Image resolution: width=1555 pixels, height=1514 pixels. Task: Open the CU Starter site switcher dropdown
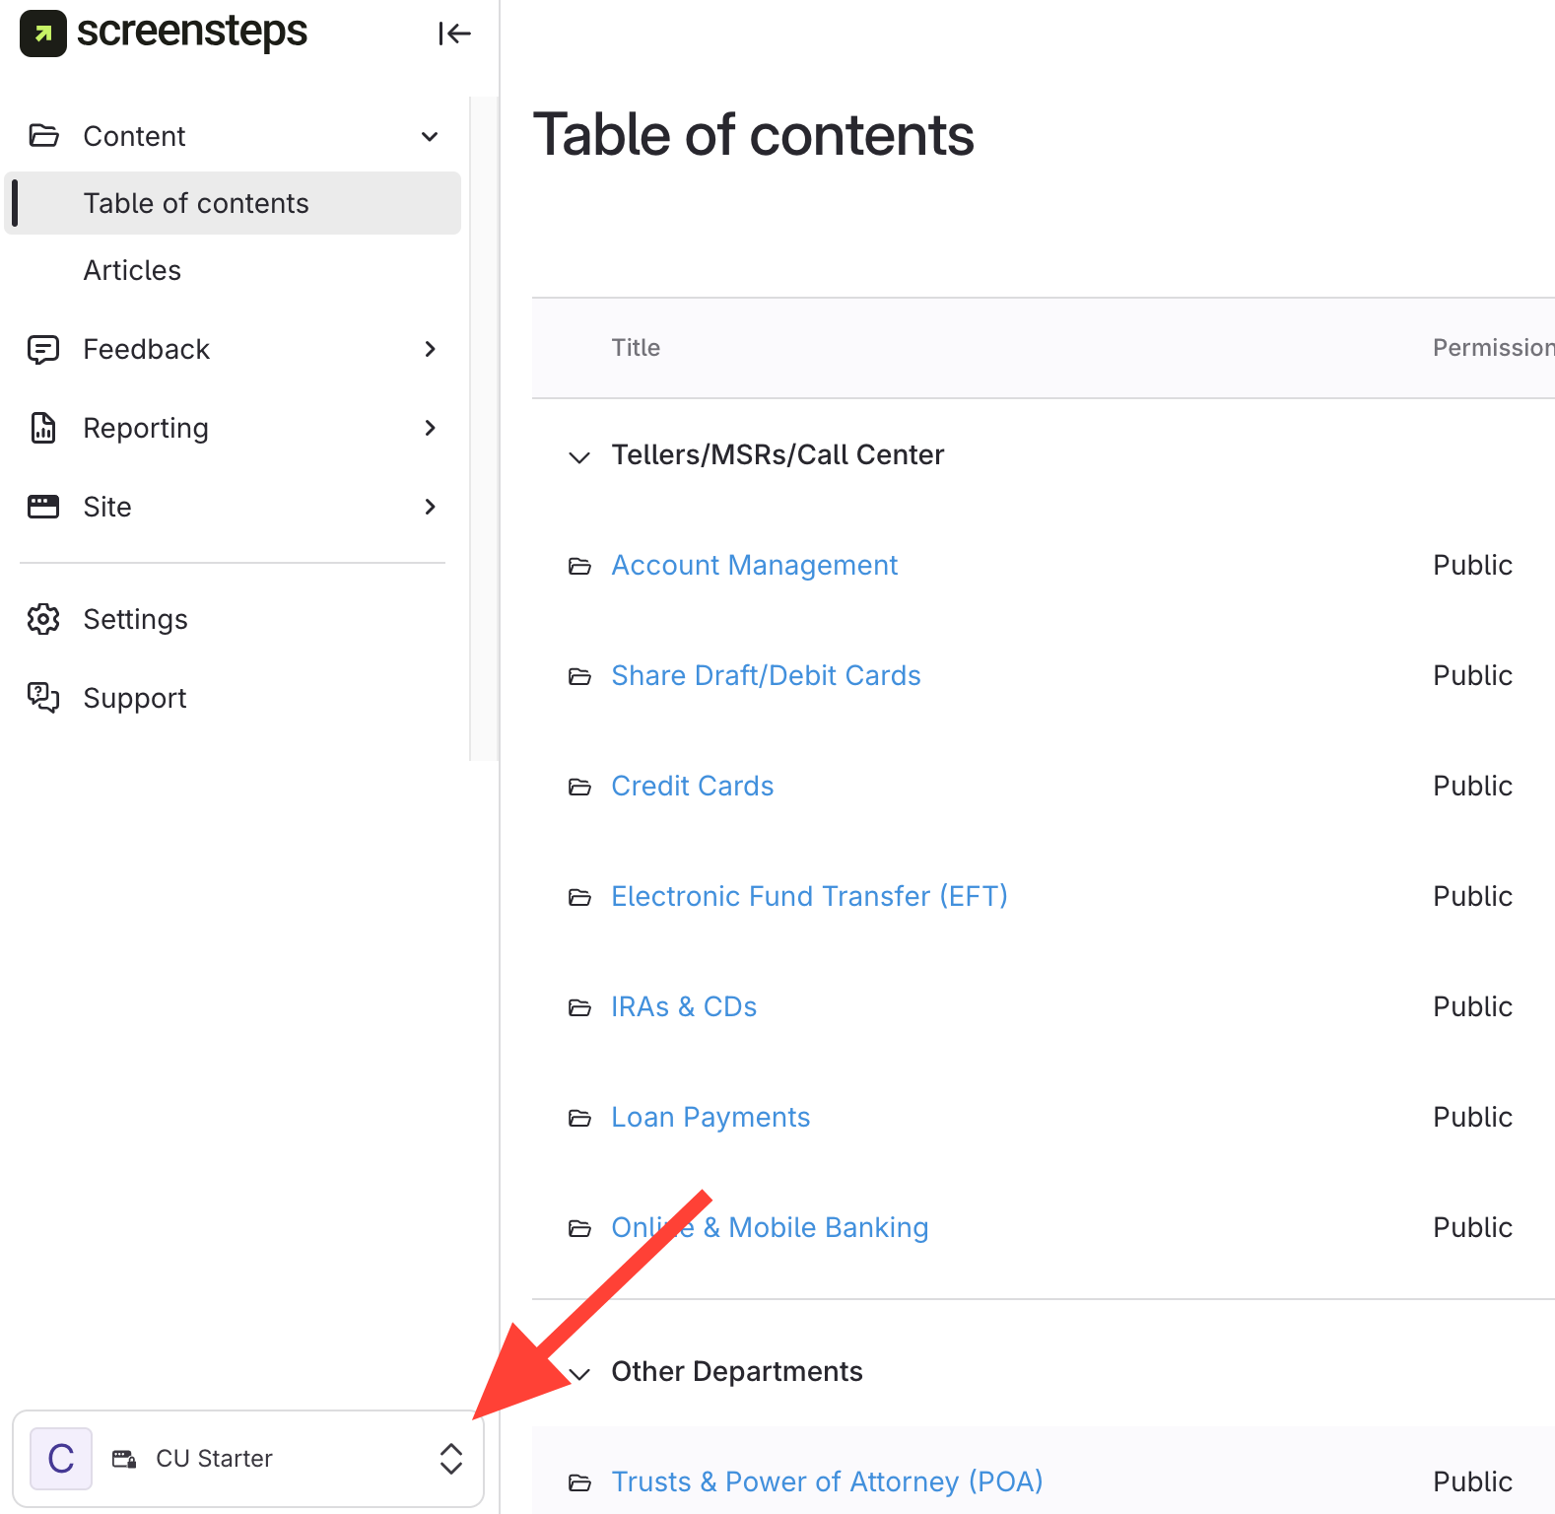[x=450, y=1459]
